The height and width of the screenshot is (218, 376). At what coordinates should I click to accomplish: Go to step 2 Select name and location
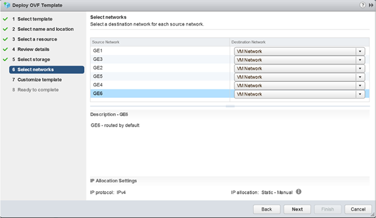(x=45, y=29)
